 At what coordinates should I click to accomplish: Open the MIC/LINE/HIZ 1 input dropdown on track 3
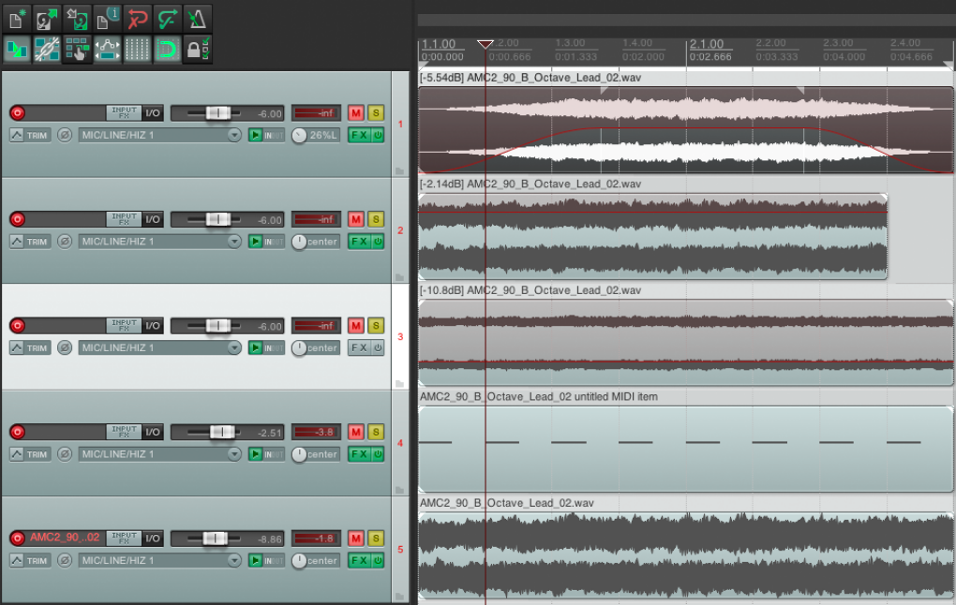coord(159,347)
